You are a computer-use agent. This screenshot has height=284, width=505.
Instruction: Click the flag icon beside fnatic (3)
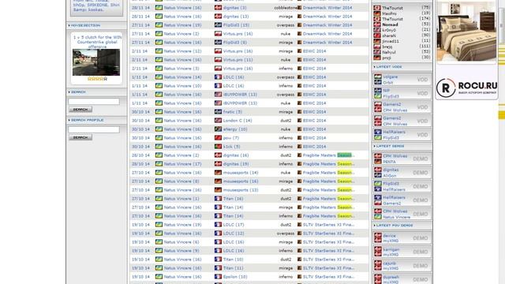(x=218, y=112)
